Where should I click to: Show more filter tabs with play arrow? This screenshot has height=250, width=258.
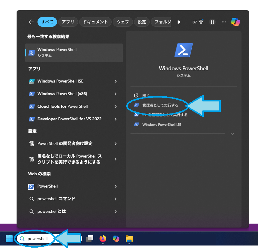click(x=179, y=22)
